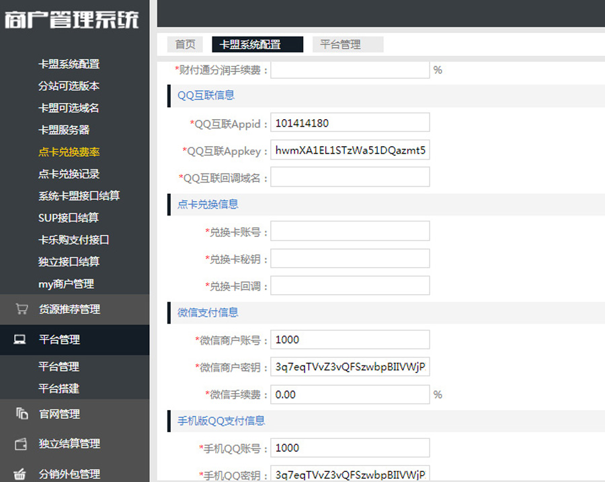Viewport: 605px width, 482px height.
Task: Switch to the 首页 tab
Action: [x=185, y=44]
